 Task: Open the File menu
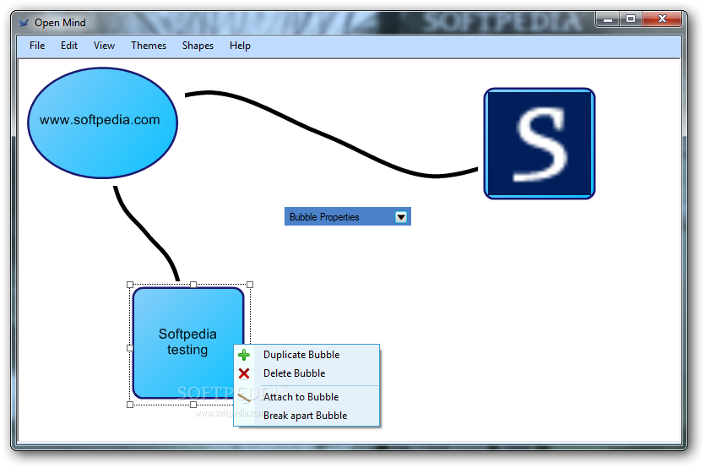click(37, 46)
